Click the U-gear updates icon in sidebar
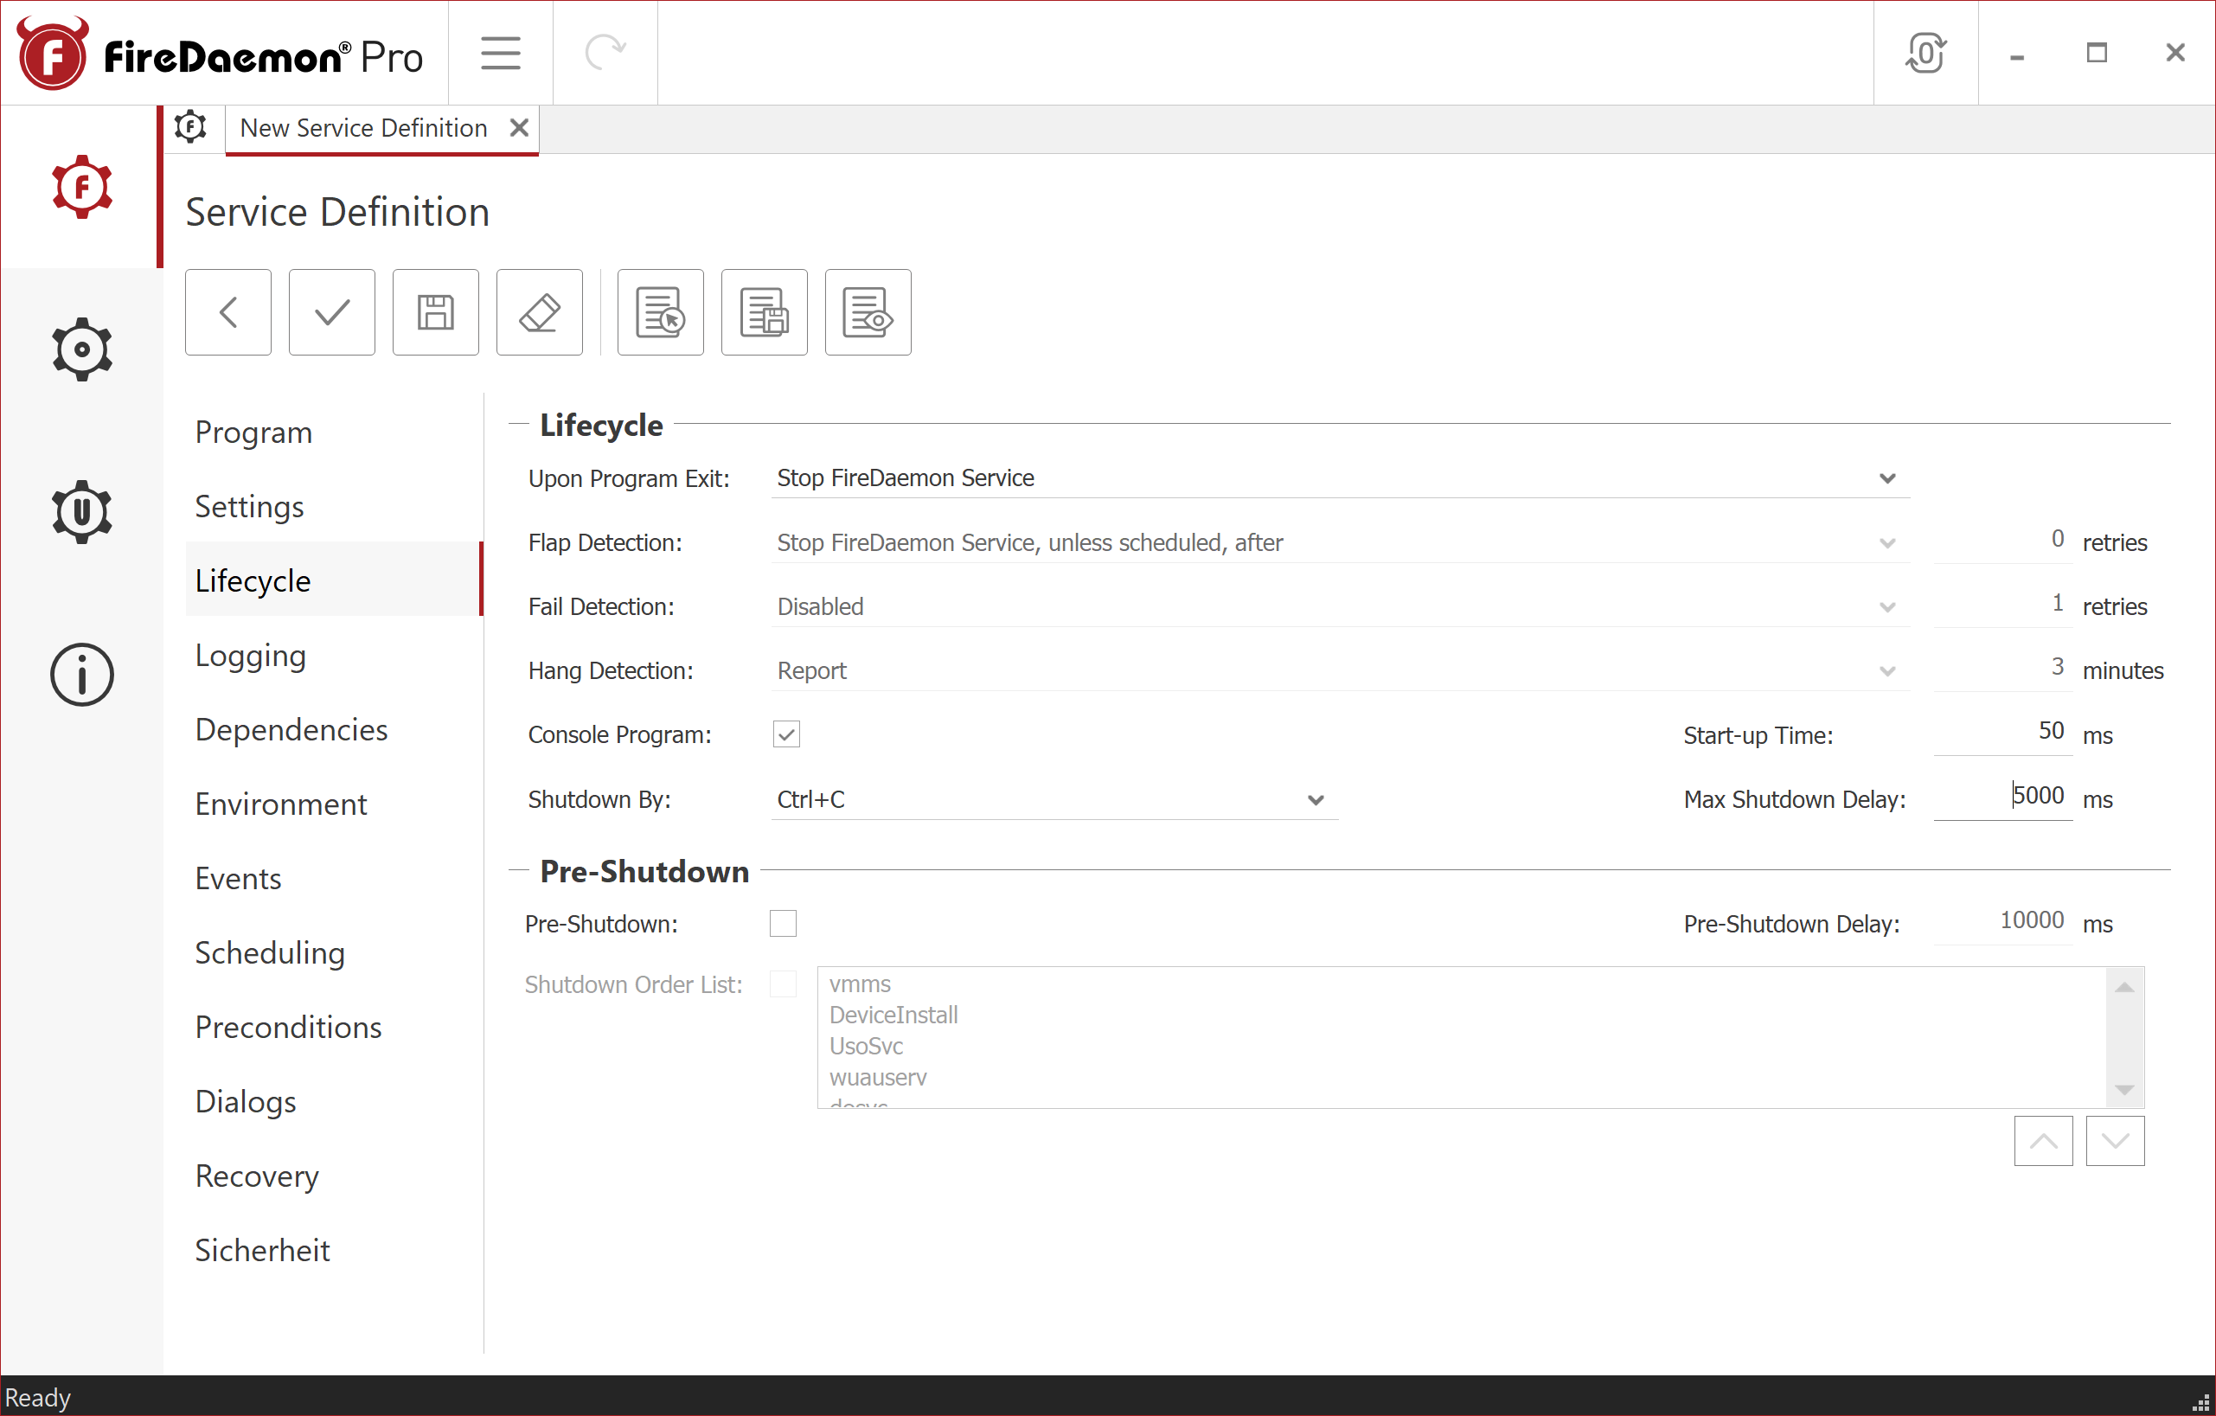2216x1416 pixels. 82,511
